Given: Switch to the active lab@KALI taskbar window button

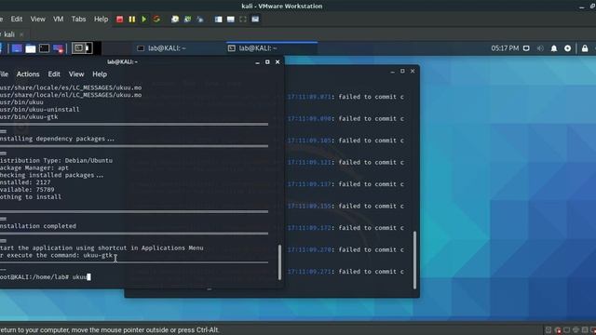Looking at the screenshot, I should point(272,48).
